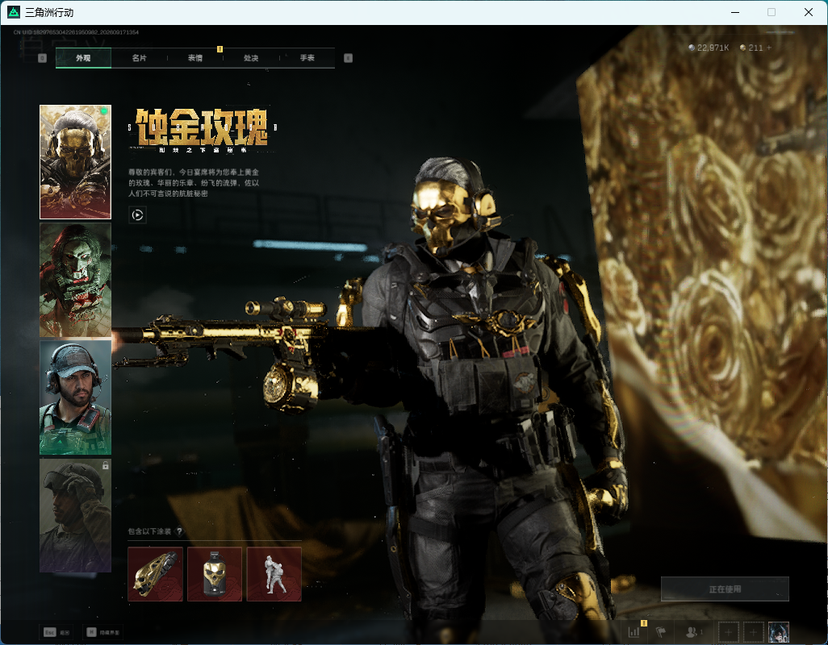Click the Esc return button
This screenshot has height=645, width=828.
(57, 632)
